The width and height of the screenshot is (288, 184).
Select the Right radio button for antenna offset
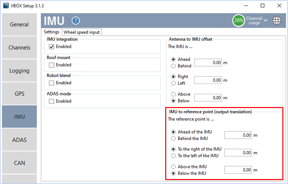(x=173, y=77)
